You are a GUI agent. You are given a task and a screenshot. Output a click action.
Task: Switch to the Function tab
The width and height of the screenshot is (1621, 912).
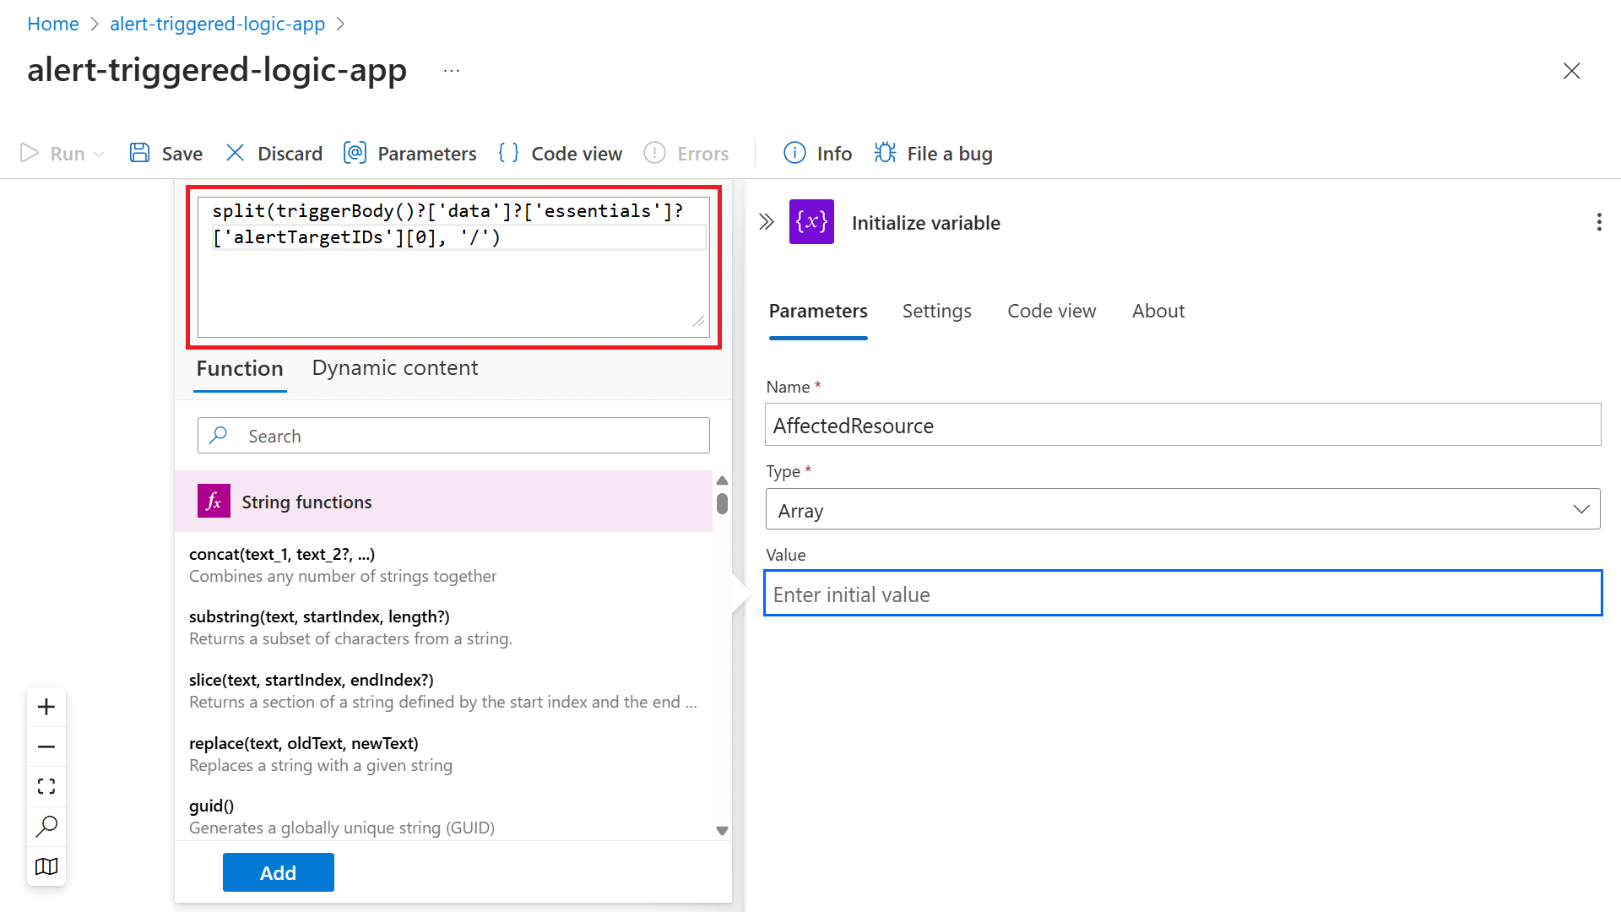click(x=240, y=367)
